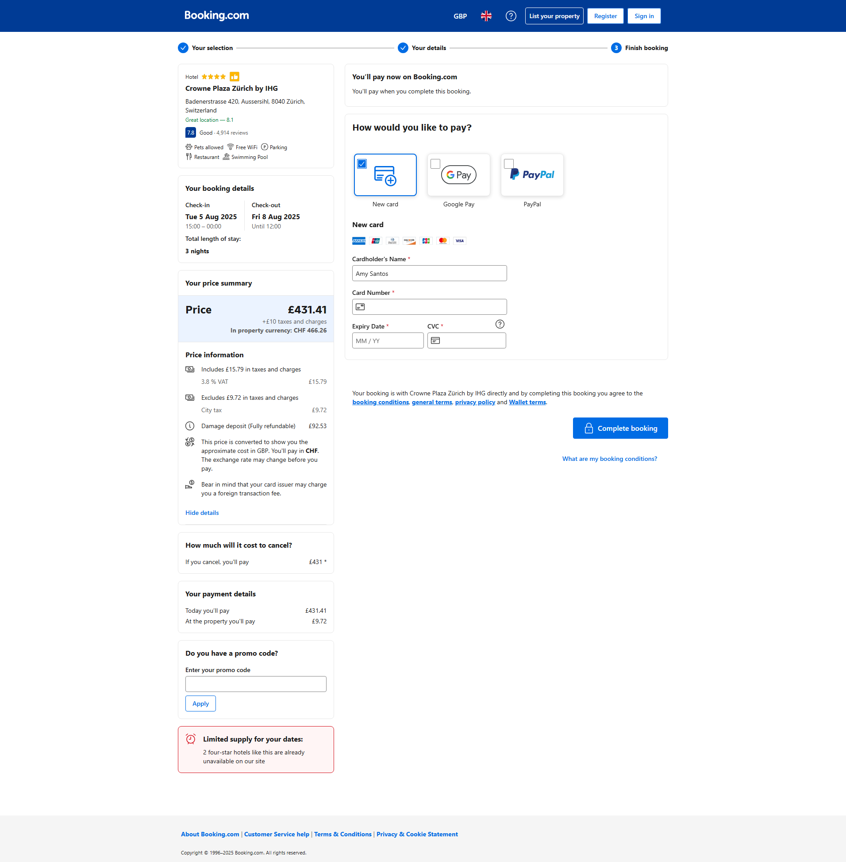Select the PayPal payment checkbox
Image resolution: width=846 pixels, height=862 pixels.
pos(509,164)
